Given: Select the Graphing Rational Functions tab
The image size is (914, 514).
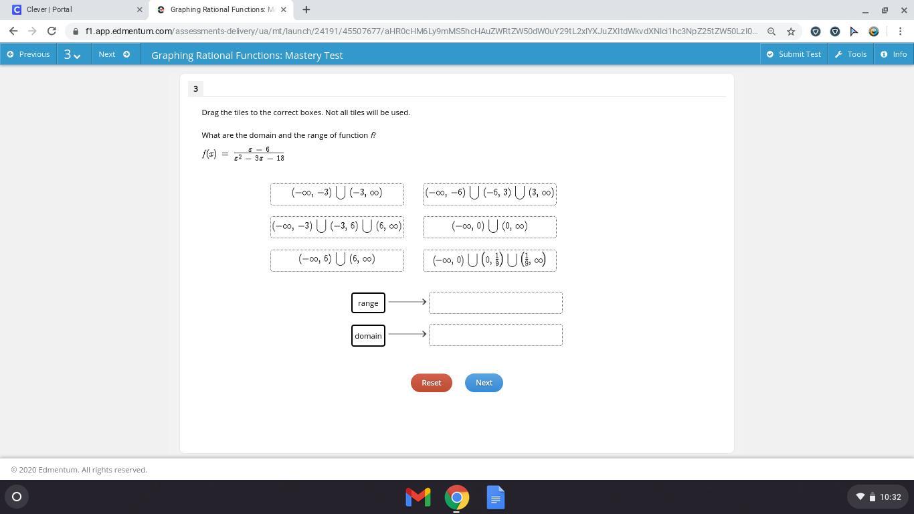Looking at the screenshot, I should coord(221,9).
